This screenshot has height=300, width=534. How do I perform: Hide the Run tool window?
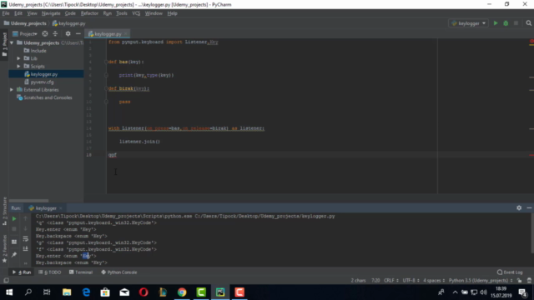click(529, 207)
